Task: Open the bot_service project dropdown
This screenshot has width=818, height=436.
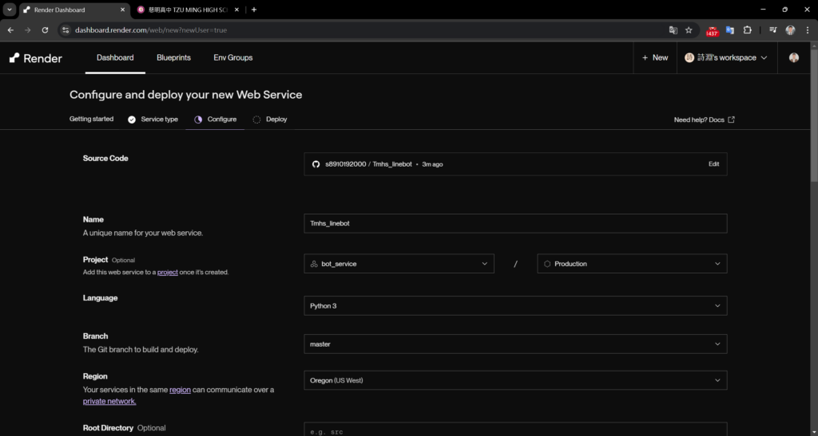Action: [399, 264]
